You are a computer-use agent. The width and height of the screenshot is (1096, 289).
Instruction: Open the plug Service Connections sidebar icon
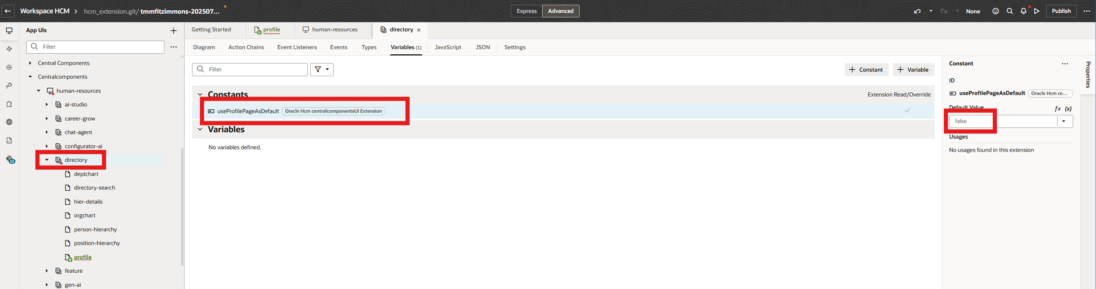(x=9, y=85)
